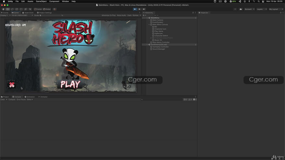This screenshot has width=285, height=160.
Task: Click the Step frame button
Action: pyautogui.click(x=144, y=9)
